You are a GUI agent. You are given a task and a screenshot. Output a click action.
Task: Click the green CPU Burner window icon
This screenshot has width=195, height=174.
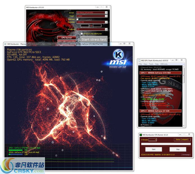141,135
